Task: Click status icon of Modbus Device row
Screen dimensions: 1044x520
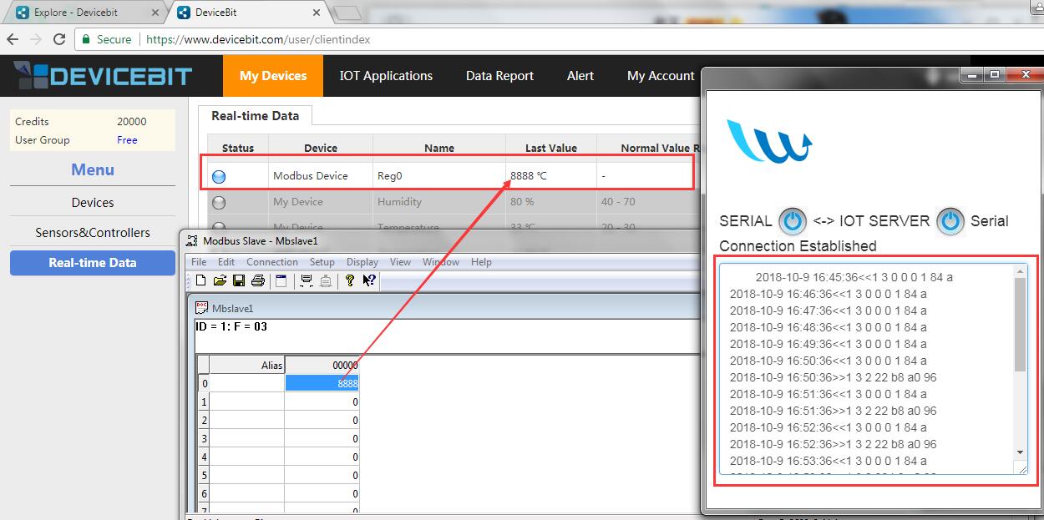Action: click(x=219, y=176)
